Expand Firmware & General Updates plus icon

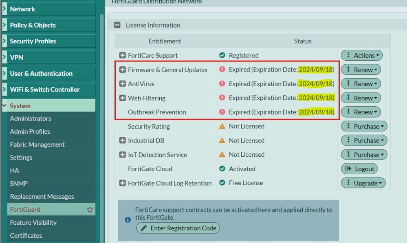[x=122, y=70]
